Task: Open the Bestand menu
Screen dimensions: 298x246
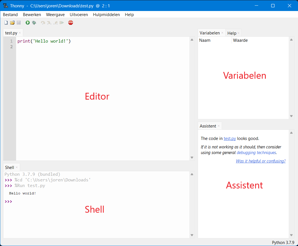Action: 10,15
